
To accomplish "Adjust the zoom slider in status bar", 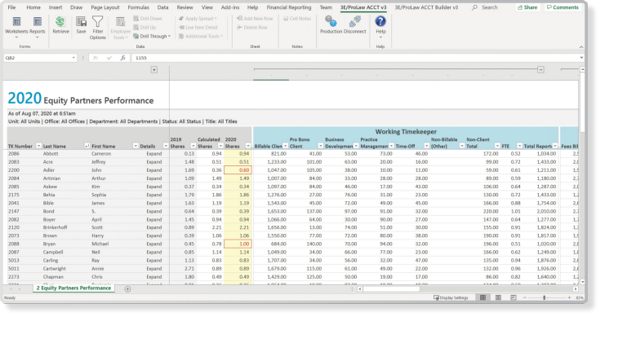I will point(545,297).
